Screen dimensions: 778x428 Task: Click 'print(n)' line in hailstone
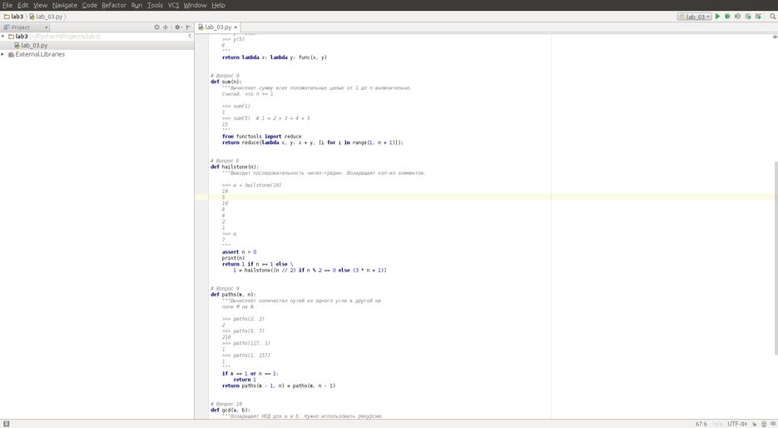[x=233, y=257]
